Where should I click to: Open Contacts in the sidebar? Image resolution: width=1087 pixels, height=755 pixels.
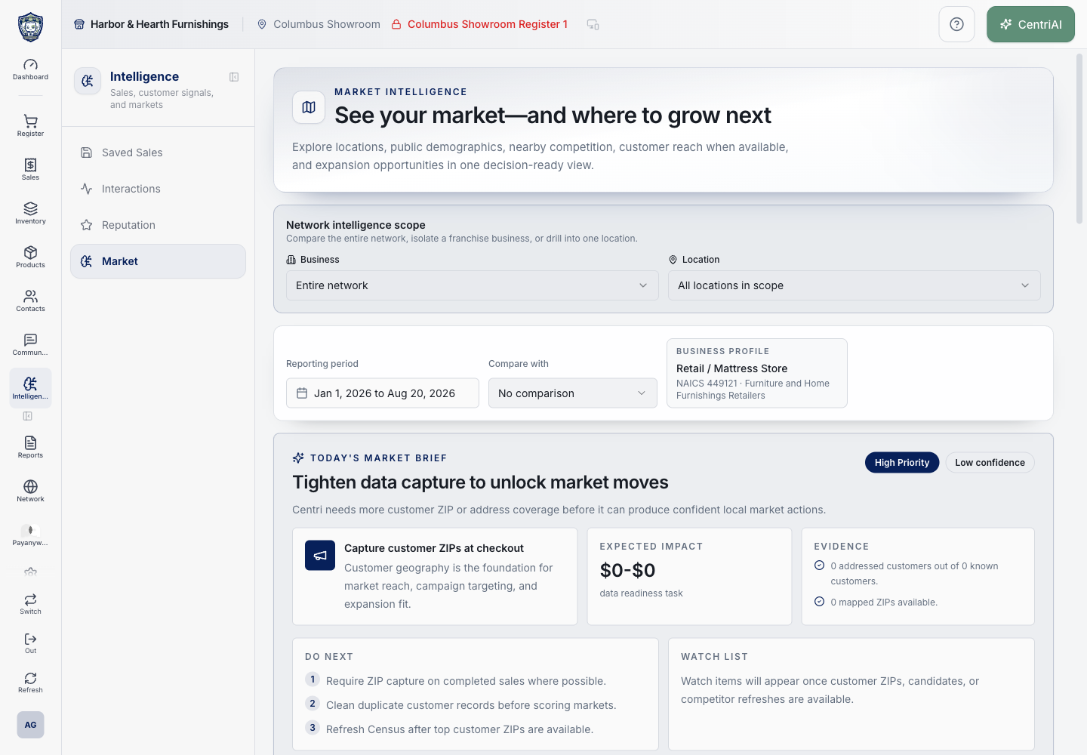tap(30, 300)
